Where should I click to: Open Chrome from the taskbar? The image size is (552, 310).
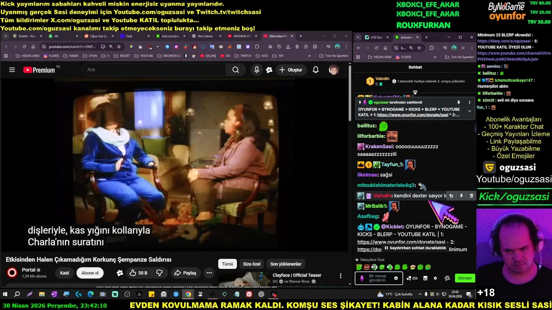[188, 294]
